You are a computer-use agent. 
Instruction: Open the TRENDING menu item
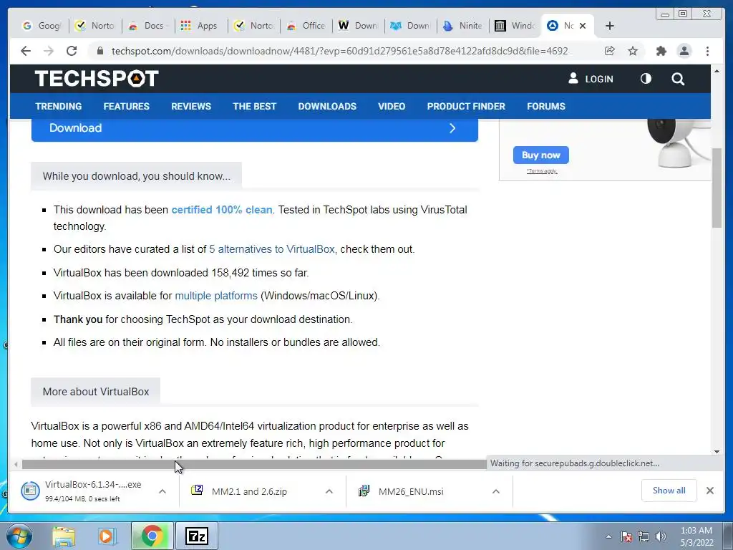click(x=59, y=106)
